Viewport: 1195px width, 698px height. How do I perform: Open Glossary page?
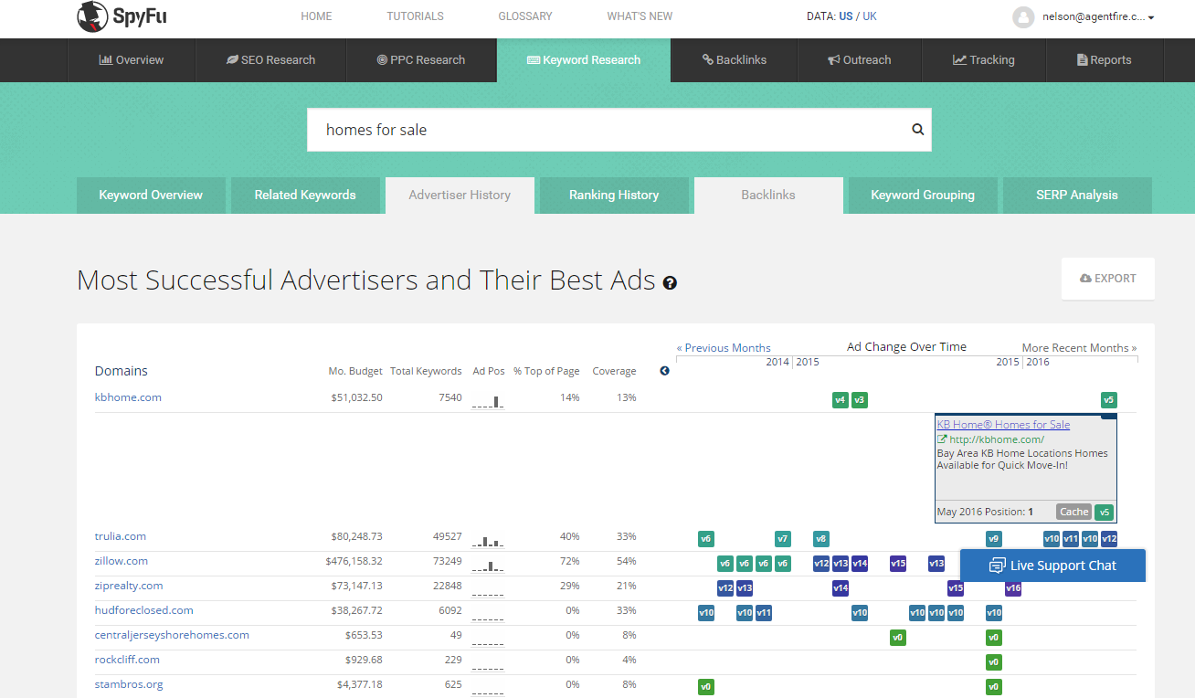click(525, 16)
